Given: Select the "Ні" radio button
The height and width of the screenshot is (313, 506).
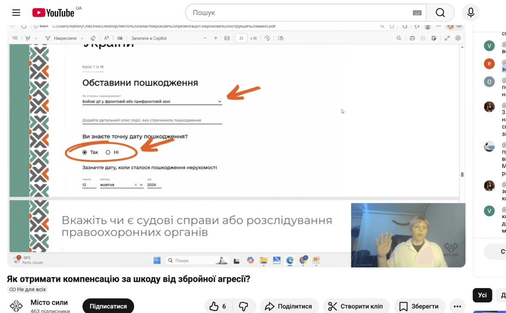Looking at the screenshot, I should [x=108, y=152].
